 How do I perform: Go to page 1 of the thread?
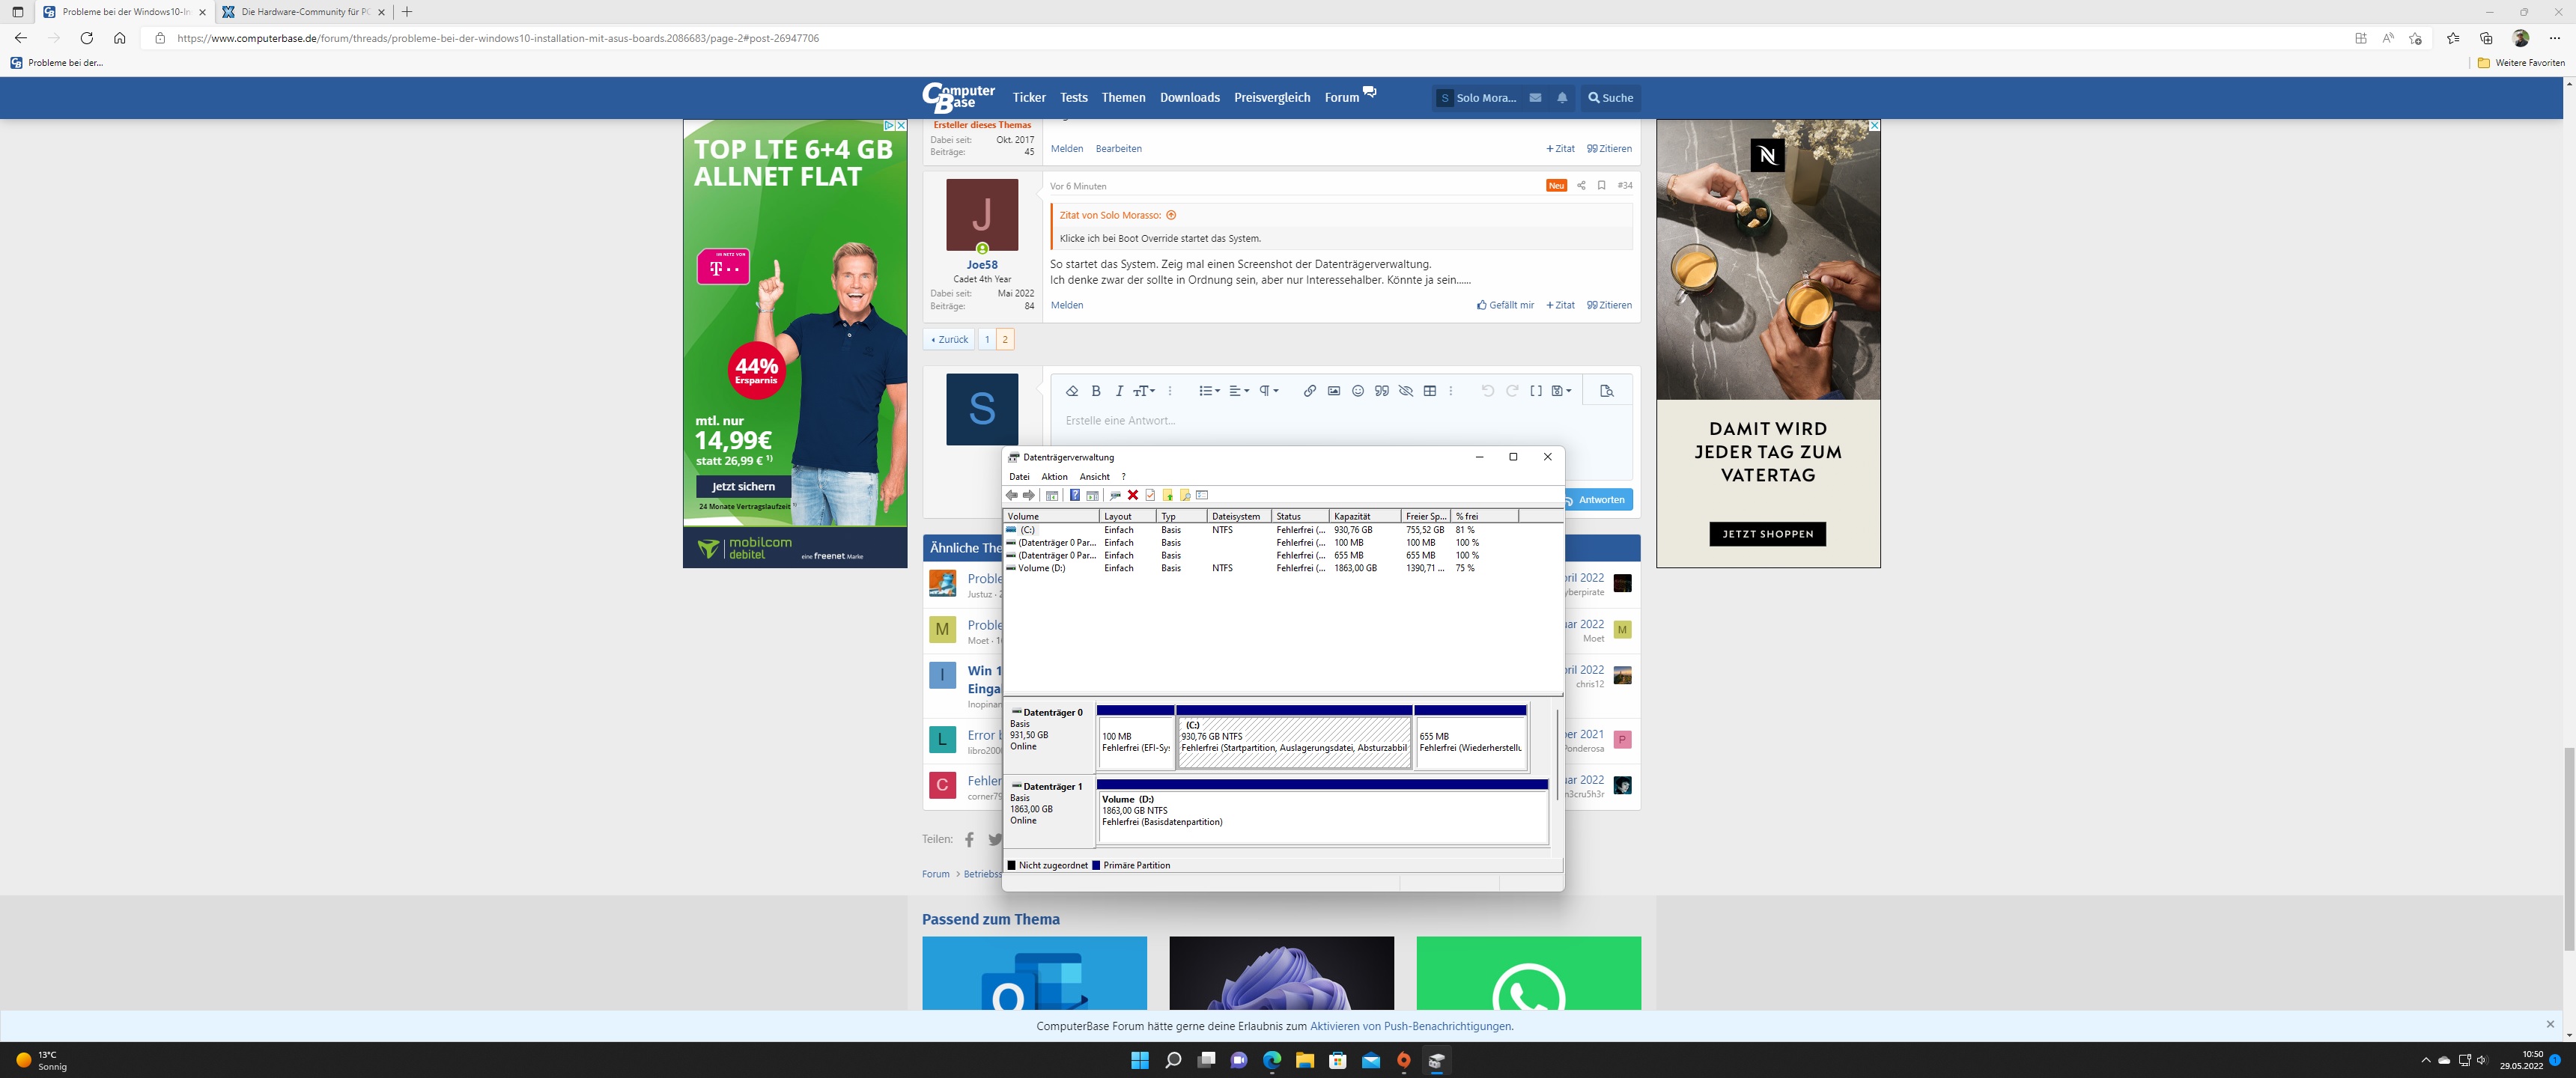[x=987, y=339]
